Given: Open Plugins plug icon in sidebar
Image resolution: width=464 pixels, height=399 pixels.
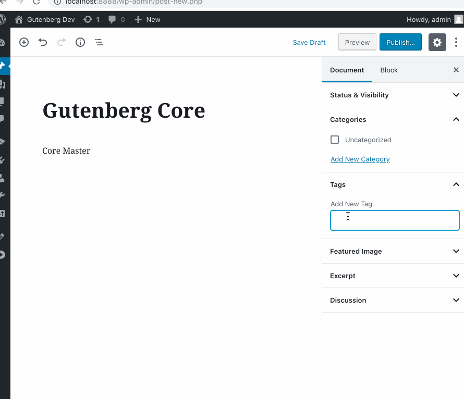Looking at the screenshot, I should click(x=3, y=160).
